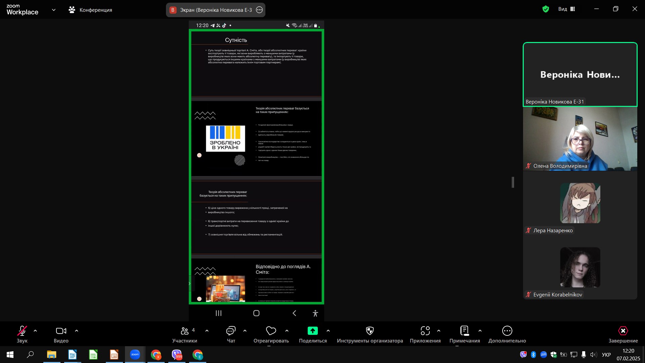Open Host Tools shield icon
645x363 pixels.
pyautogui.click(x=370, y=331)
